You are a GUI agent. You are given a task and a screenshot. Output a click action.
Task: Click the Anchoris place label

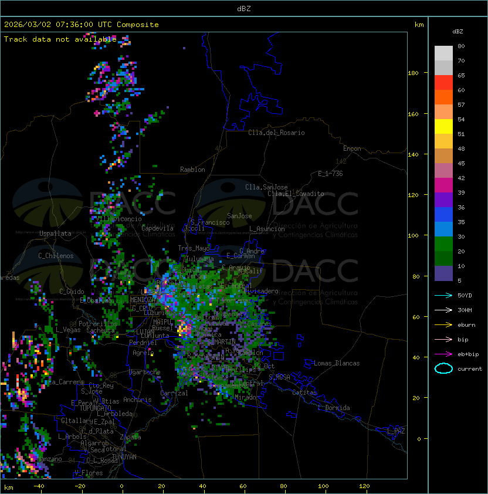point(137,400)
